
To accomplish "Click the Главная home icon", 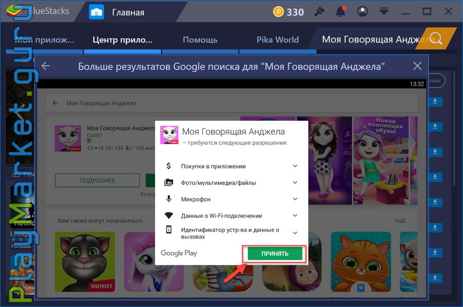I will [97, 12].
